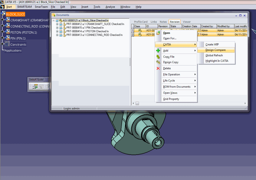The height and width of the screenshot is (180, 256).
Task: Click the right scroll arrow of revision grid
Action: tap(245, 103)
